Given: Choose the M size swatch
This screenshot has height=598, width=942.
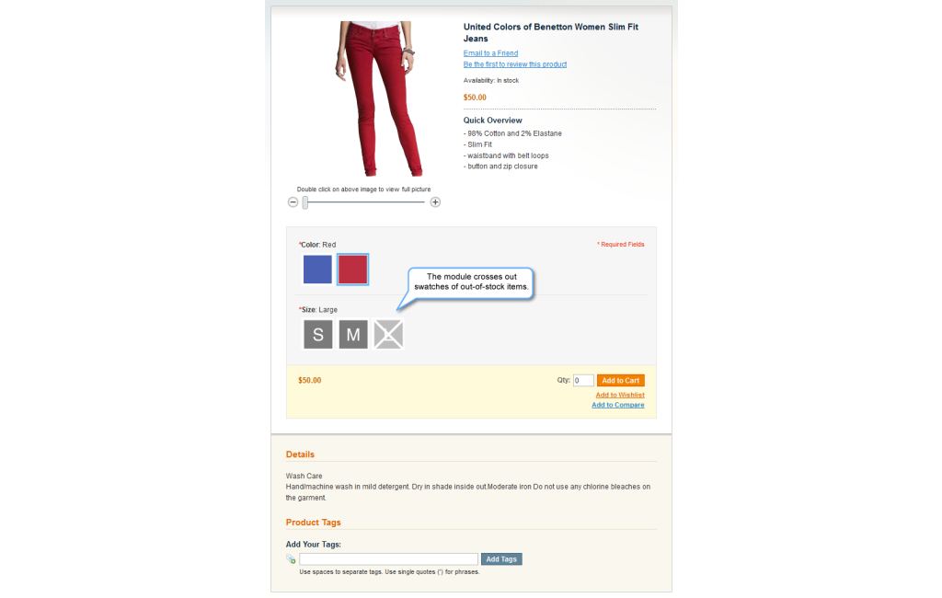Looking at the screenshot, I should (353, 334).
